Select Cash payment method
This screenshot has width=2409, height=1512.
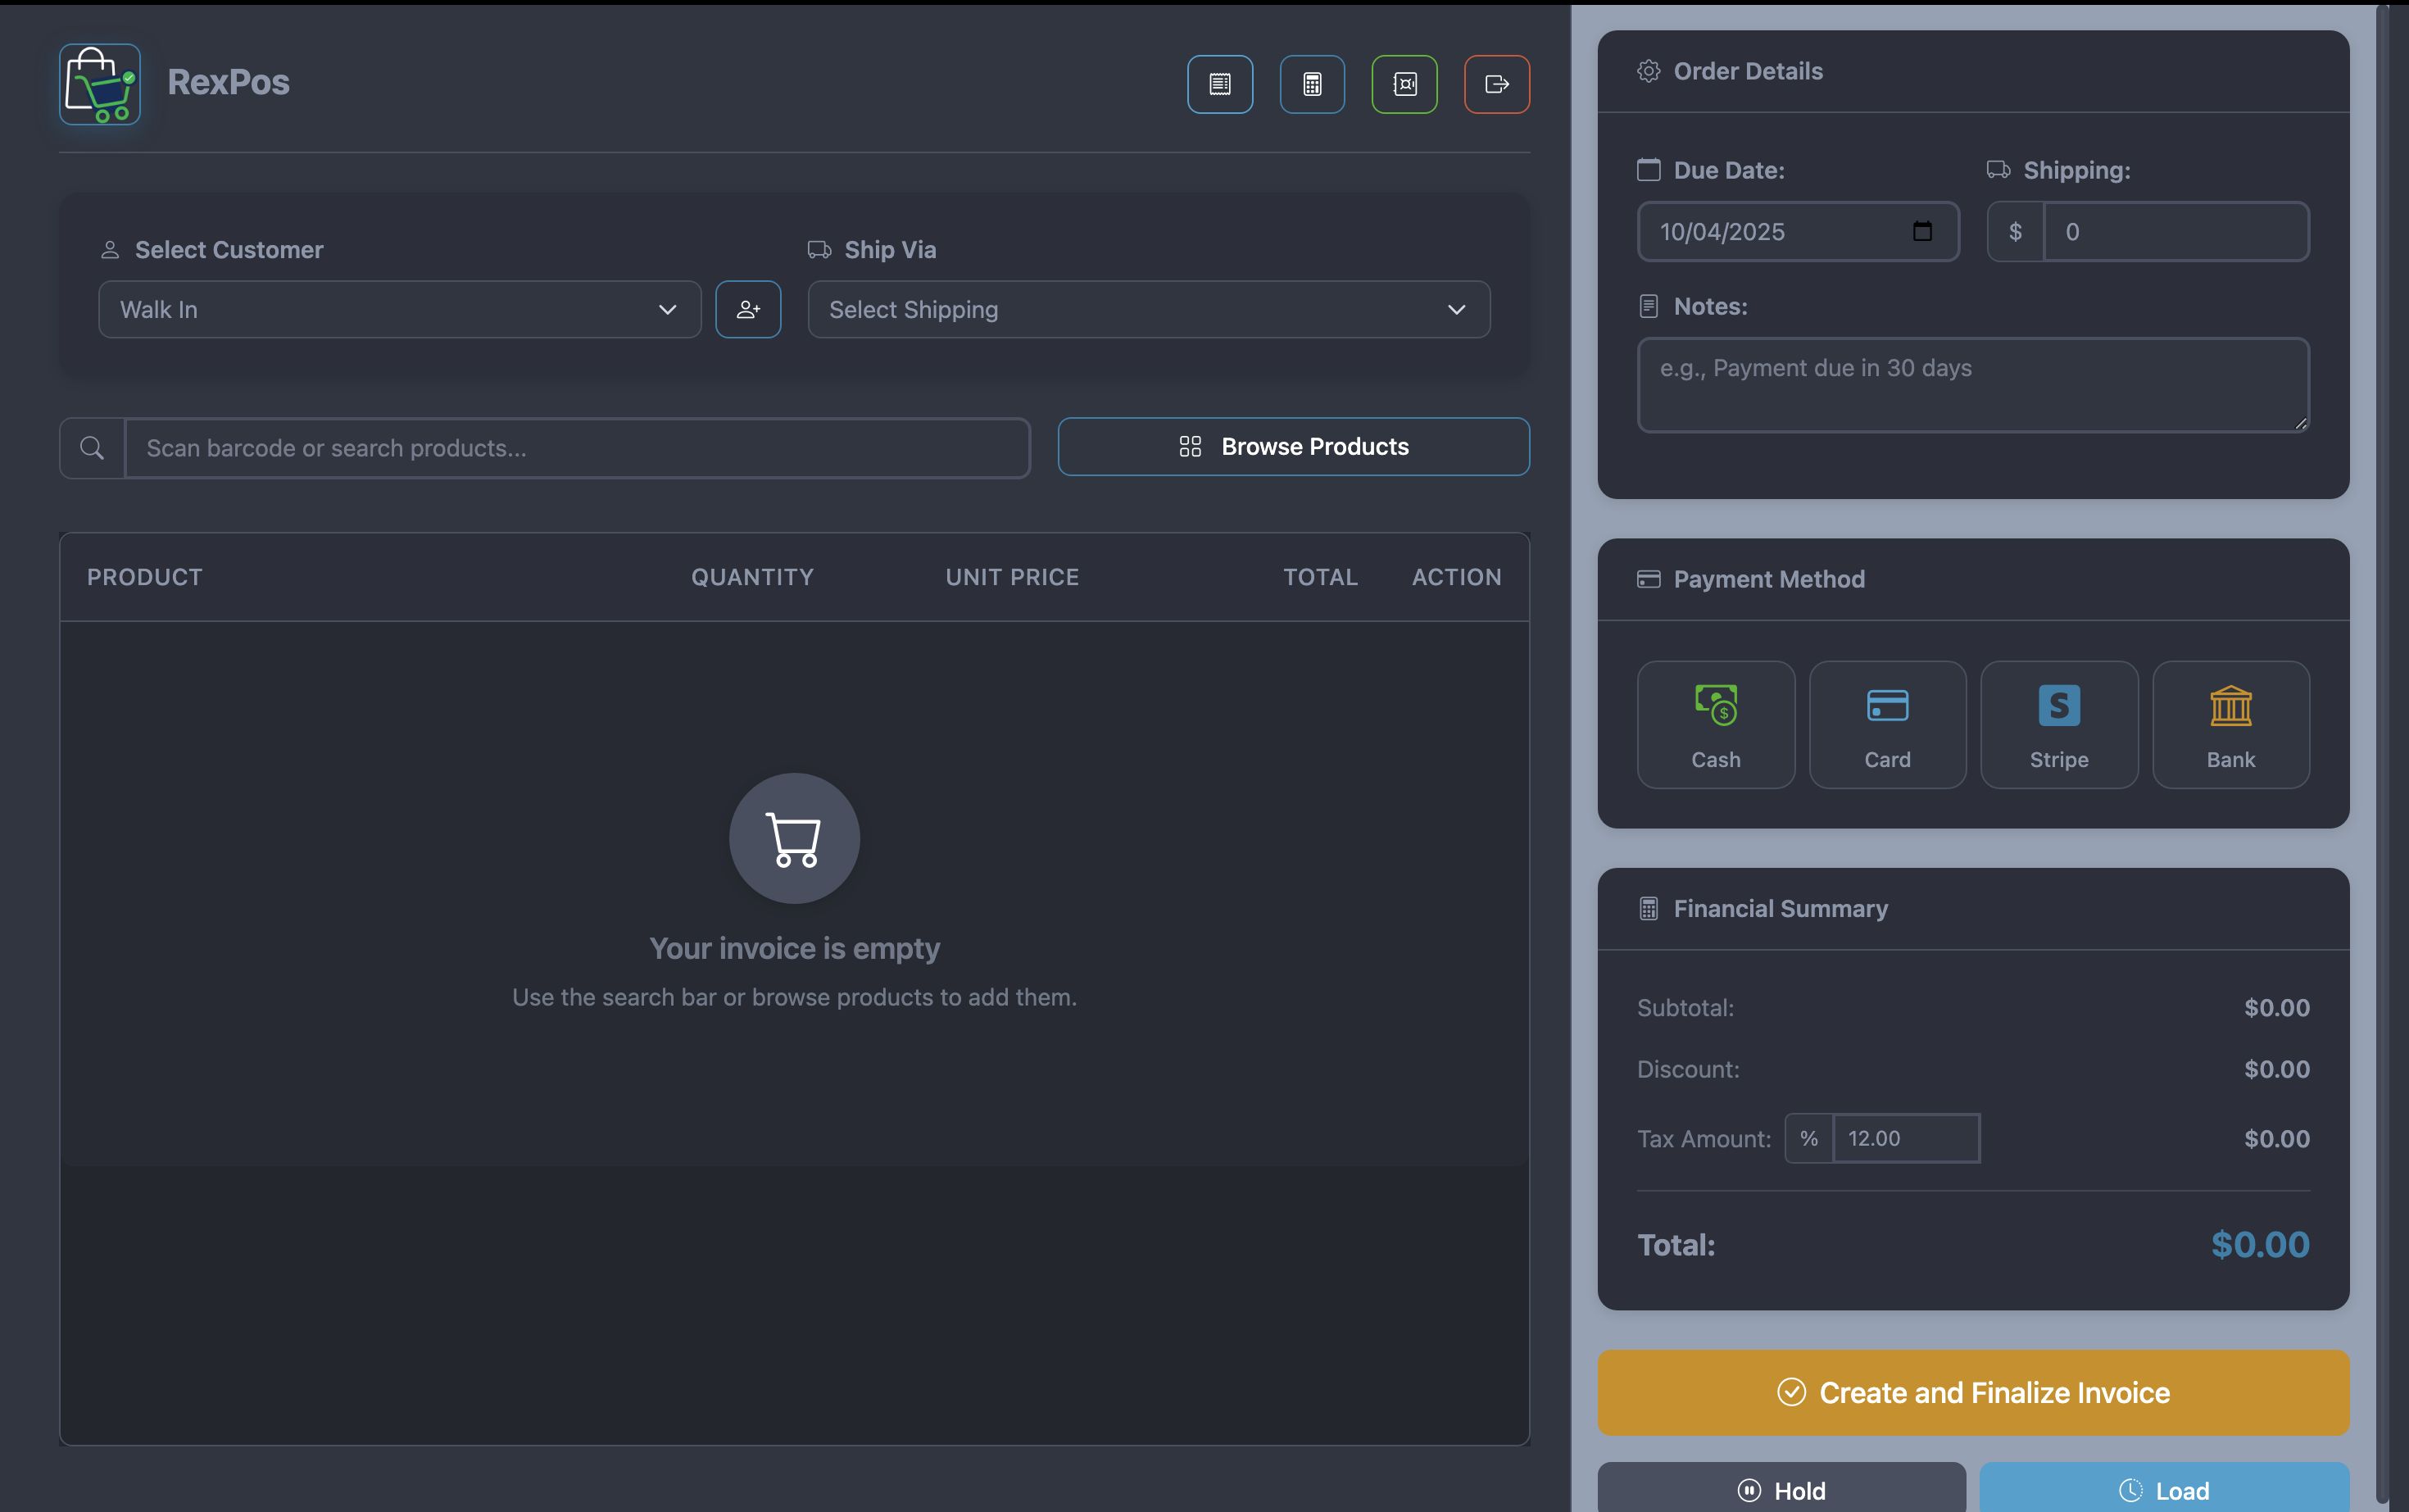pos(1715,725)
